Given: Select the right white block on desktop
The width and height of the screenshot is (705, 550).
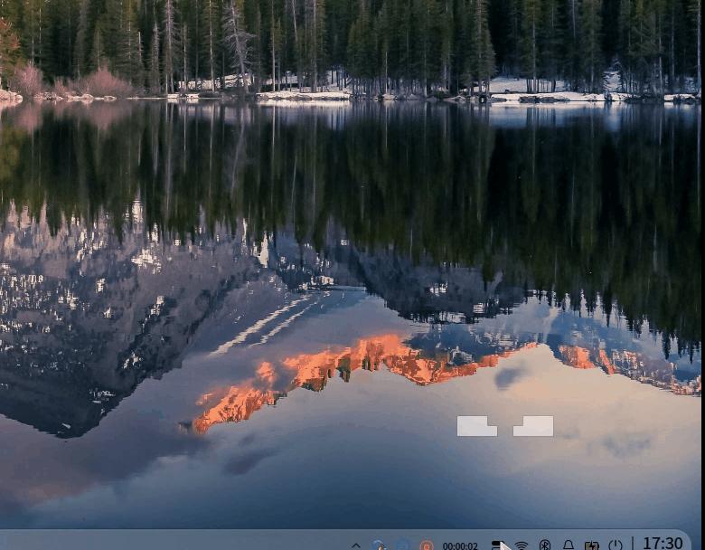Looking at the screenshot, I should pyautogui.click(x=533, y=426).
